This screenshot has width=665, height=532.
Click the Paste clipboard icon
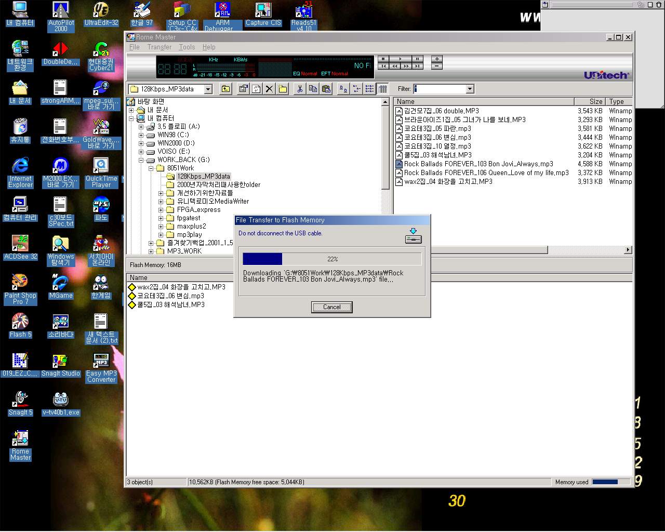(326, 89)
